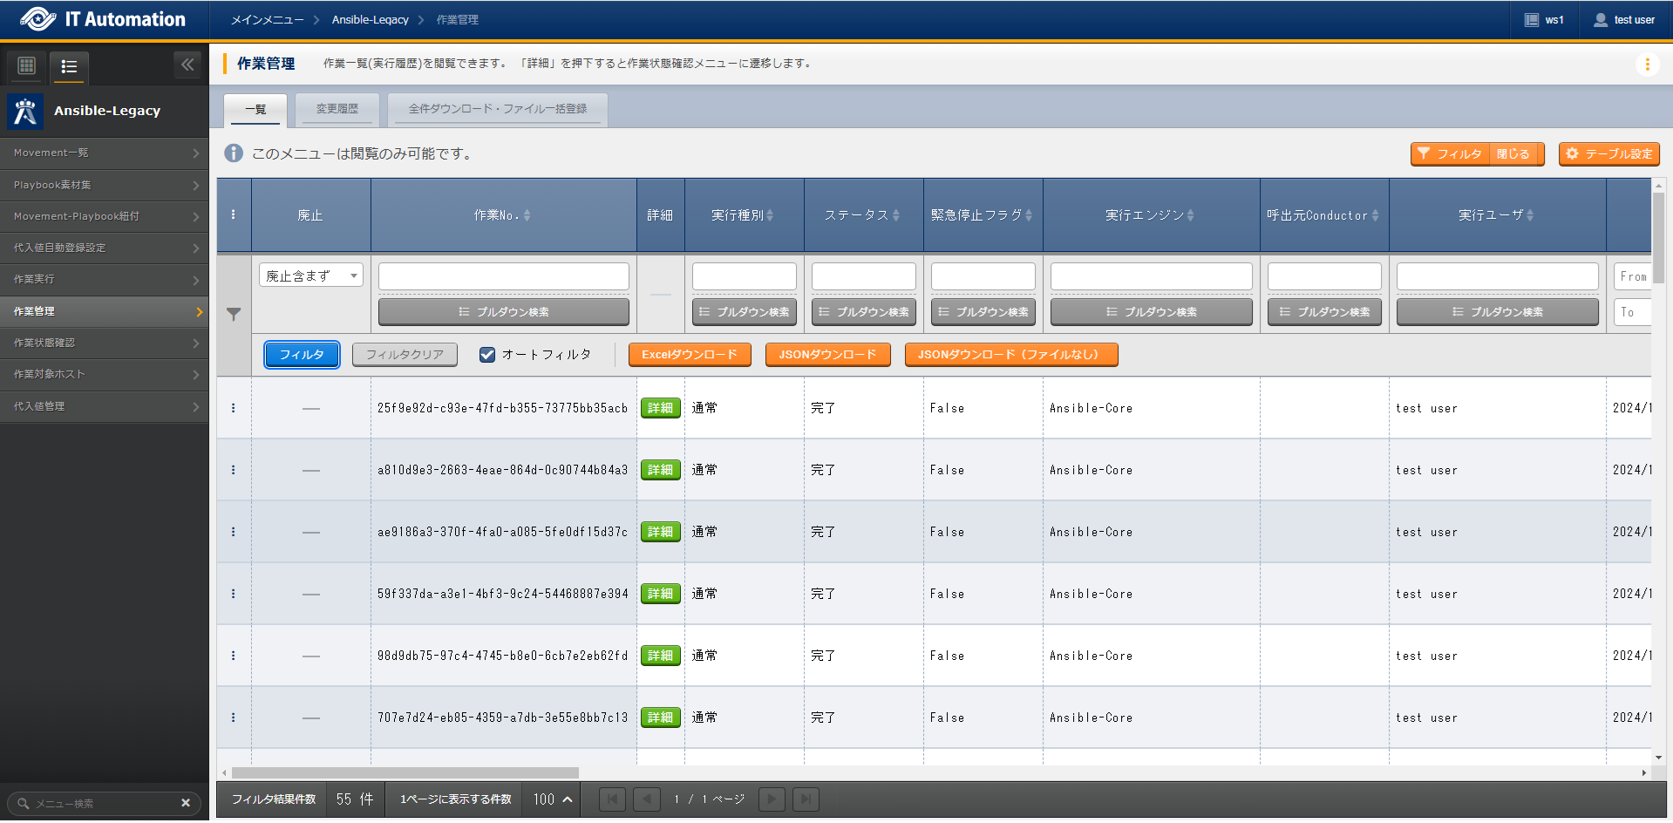Sort by 作業No. column
The height and width of the screenshot is (823, 1673).
[527, 215]
